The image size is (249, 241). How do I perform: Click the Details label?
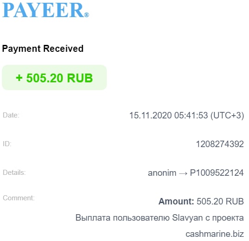tap(14, 173)
